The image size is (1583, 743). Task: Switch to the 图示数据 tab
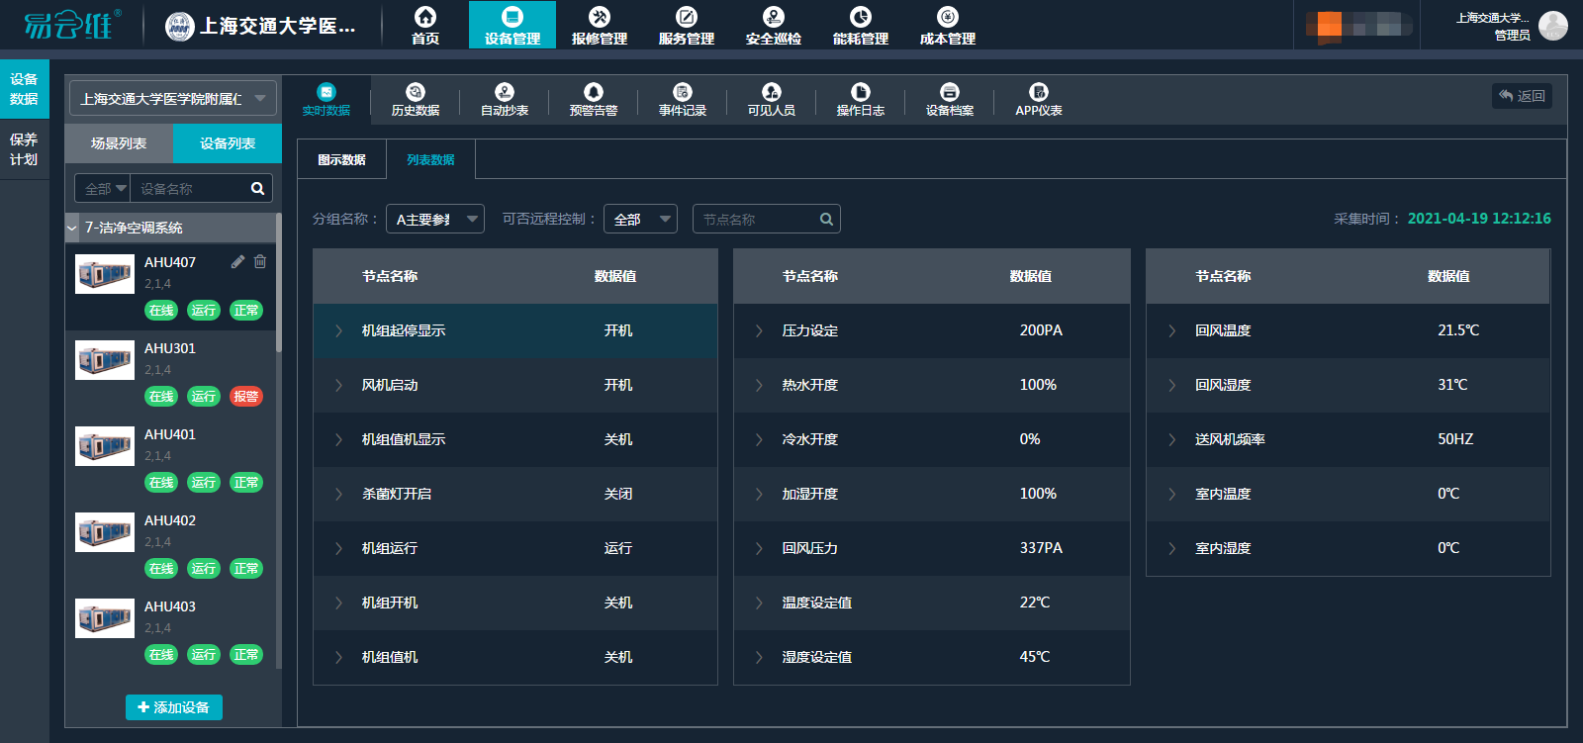click(x=341, y=160)
